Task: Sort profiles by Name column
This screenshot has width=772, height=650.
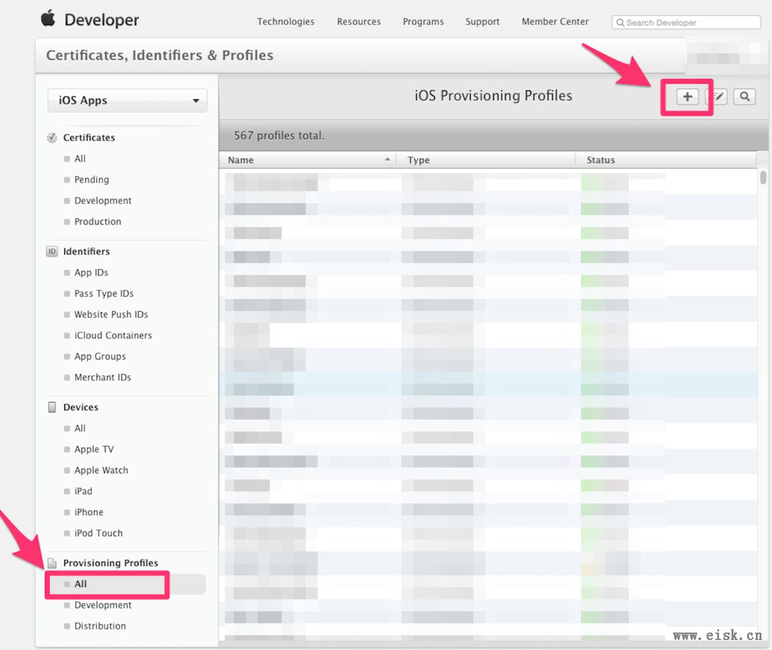Action: tap(308, 160)
